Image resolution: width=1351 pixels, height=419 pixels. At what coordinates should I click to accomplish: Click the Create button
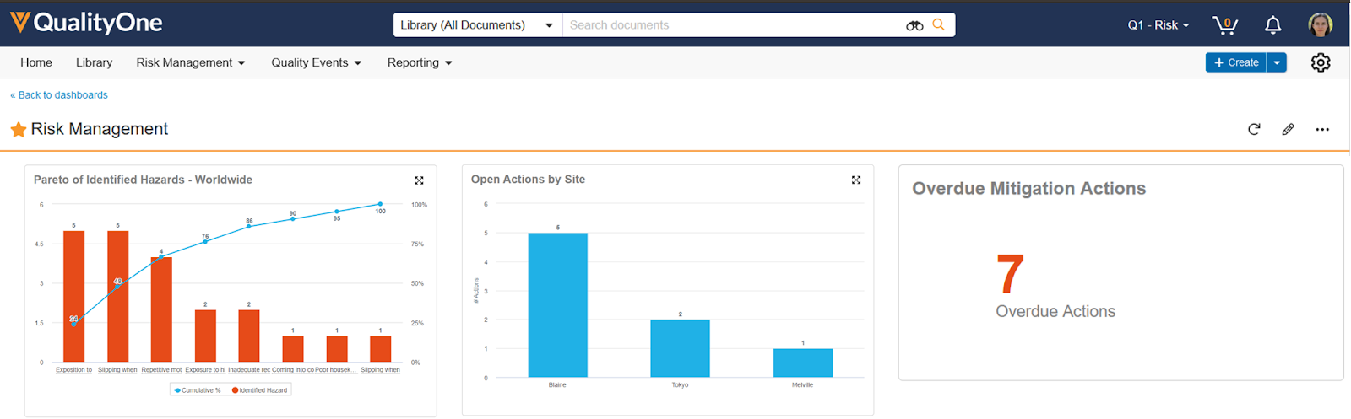1235,62
